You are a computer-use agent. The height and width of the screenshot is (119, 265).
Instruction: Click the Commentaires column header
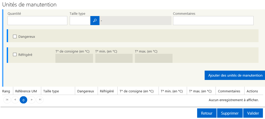point(229,91)
